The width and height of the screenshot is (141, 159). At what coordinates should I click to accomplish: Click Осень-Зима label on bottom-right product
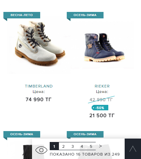pos(85,134)
